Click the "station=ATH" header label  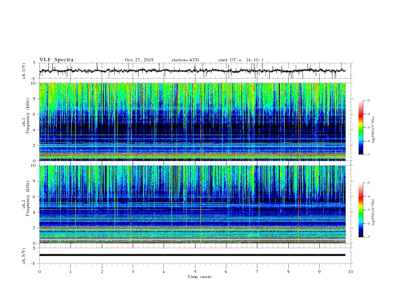click(185, 60)
